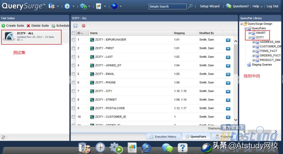Click the search magnifier icon

click(190, 6)
